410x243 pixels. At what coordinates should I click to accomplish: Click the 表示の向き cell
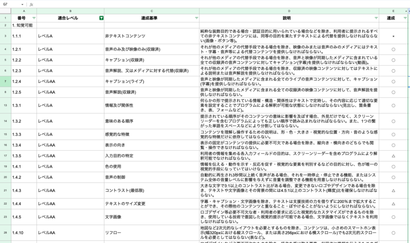pyautogui.click(x=152, y=145)
